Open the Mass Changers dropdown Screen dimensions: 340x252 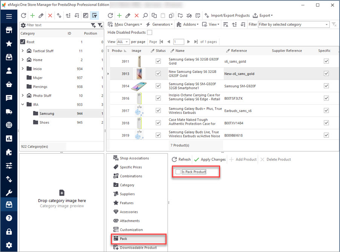point(125,24)
